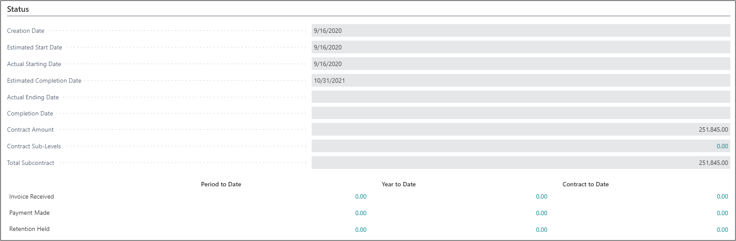Drill into Payment Made Year to Date
736x241 pixels.
[x=541, y=213]
